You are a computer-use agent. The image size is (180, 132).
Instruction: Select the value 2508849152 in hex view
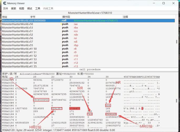coord(77,83)
